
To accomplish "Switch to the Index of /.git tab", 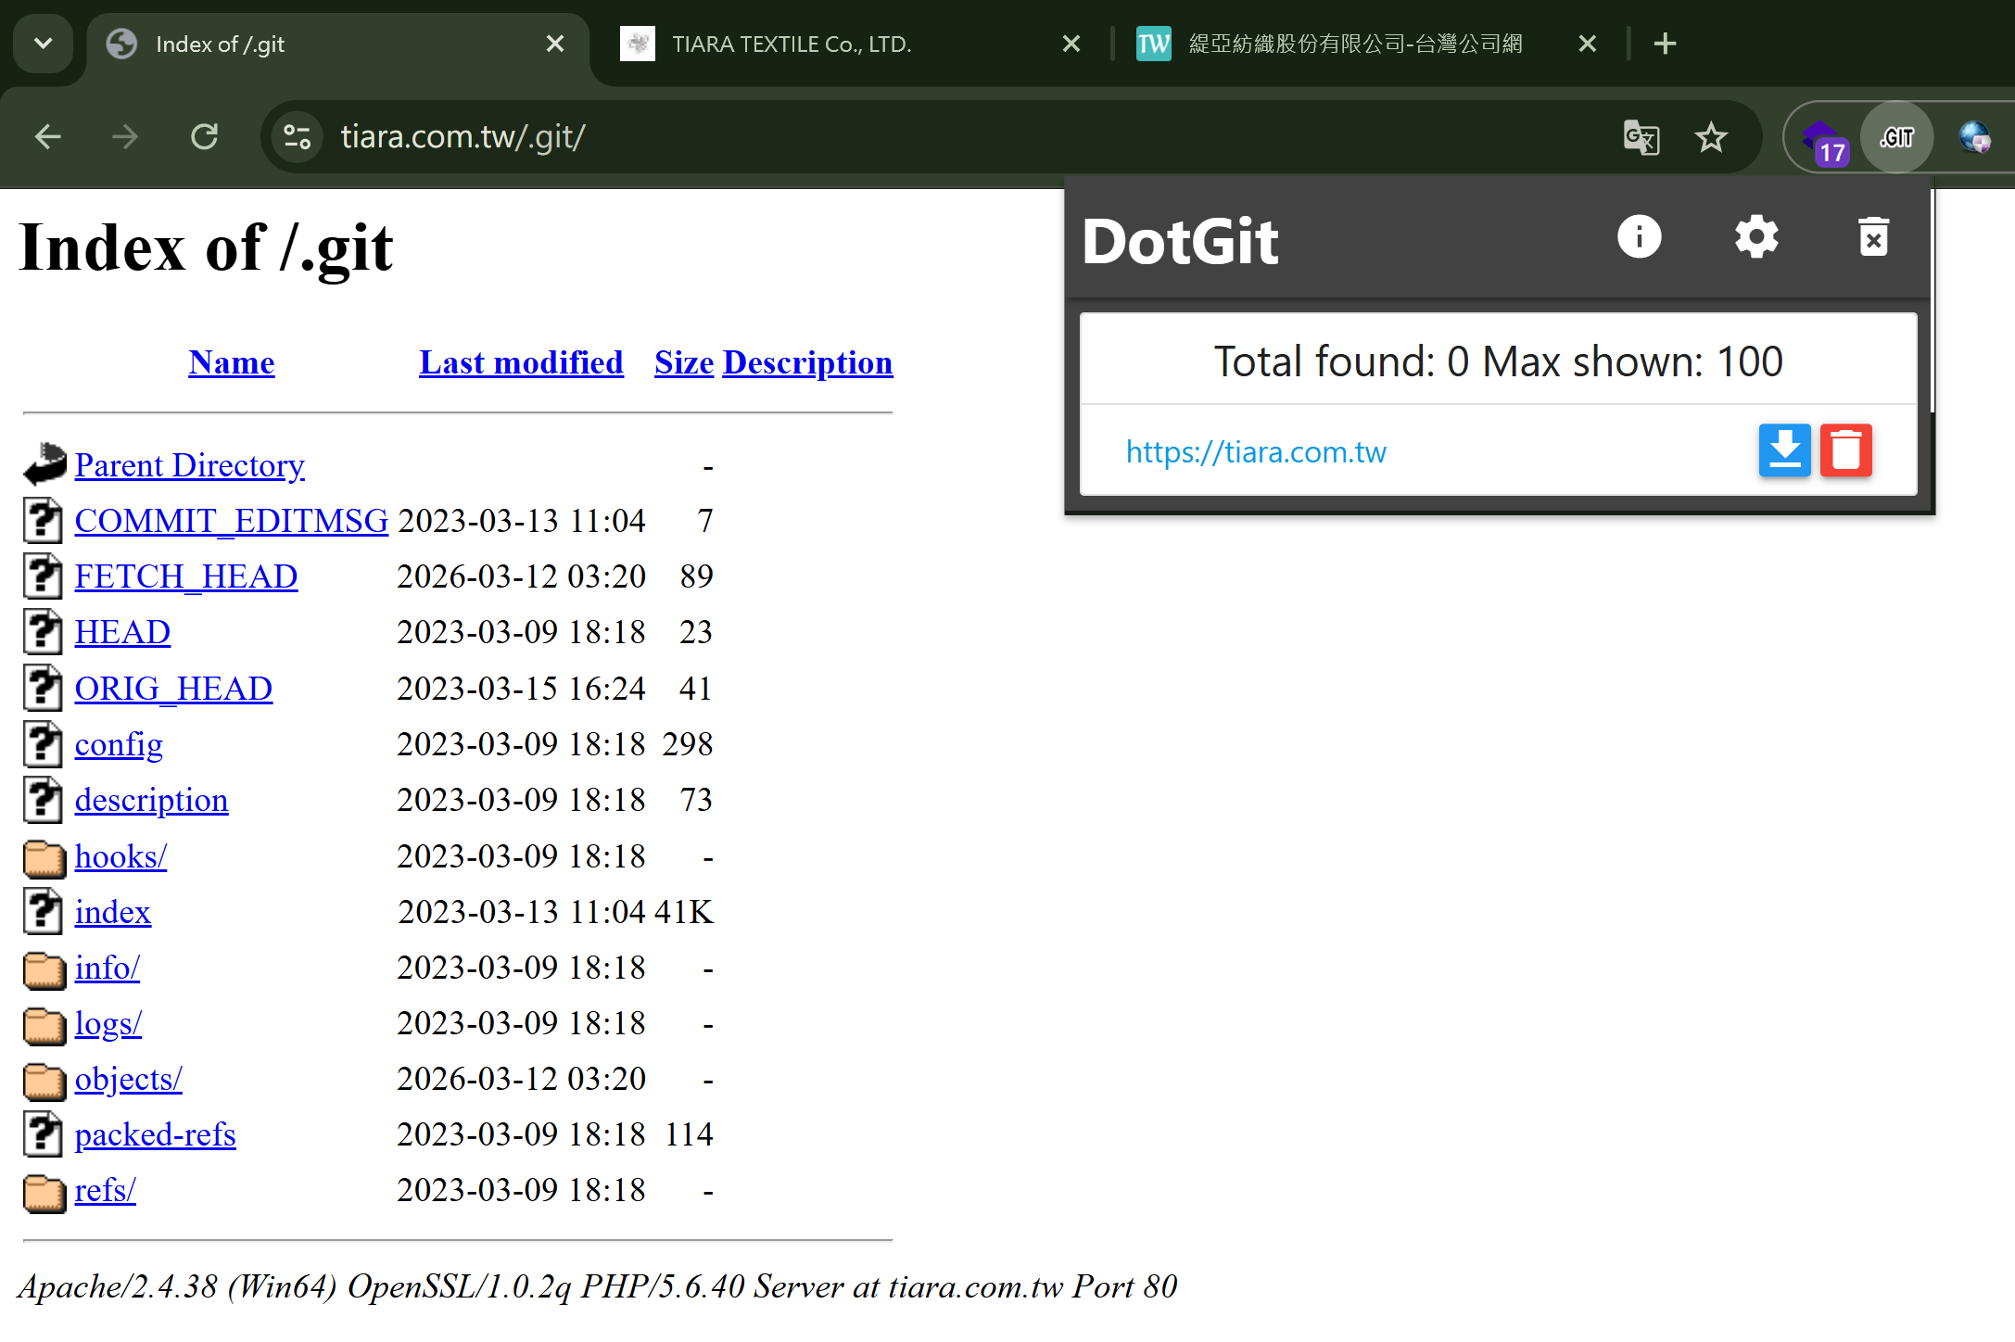I will coord(338,44).
